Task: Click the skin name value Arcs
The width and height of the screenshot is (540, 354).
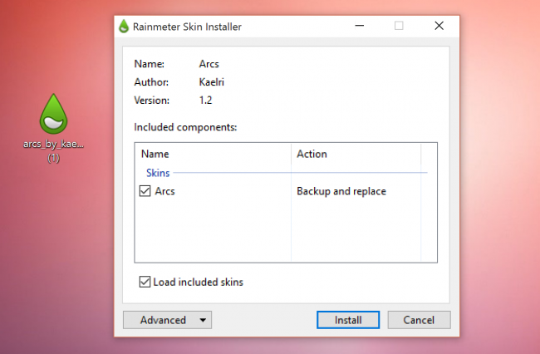Action: (209, 64)
